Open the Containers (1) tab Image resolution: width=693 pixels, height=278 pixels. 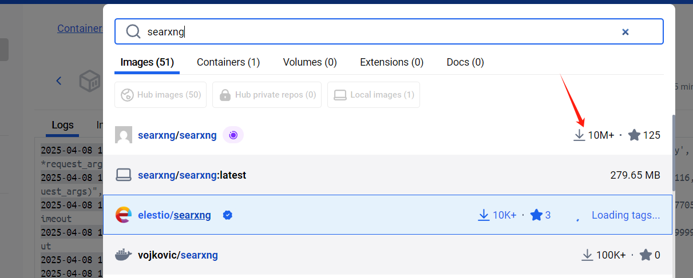pyautogui.click(x=228, y=62)
